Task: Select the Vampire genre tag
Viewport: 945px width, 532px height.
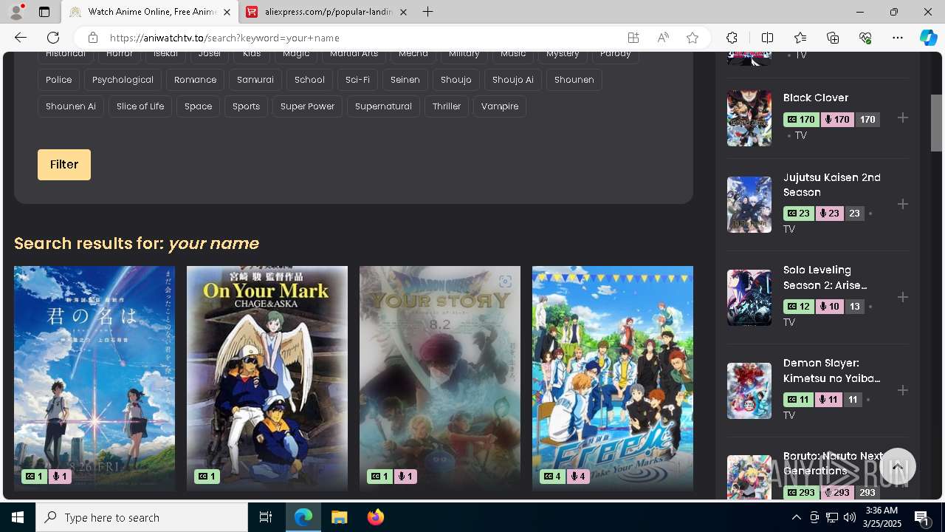Action: pos(500,106)
